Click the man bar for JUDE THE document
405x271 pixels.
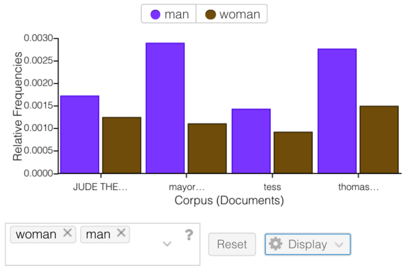pos(80,134)
